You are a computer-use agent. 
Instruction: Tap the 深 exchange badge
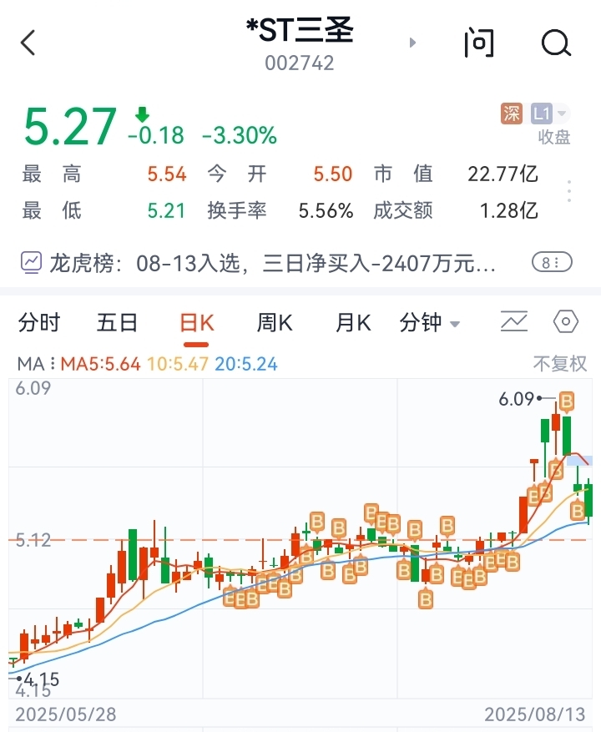tap(512, 114)
